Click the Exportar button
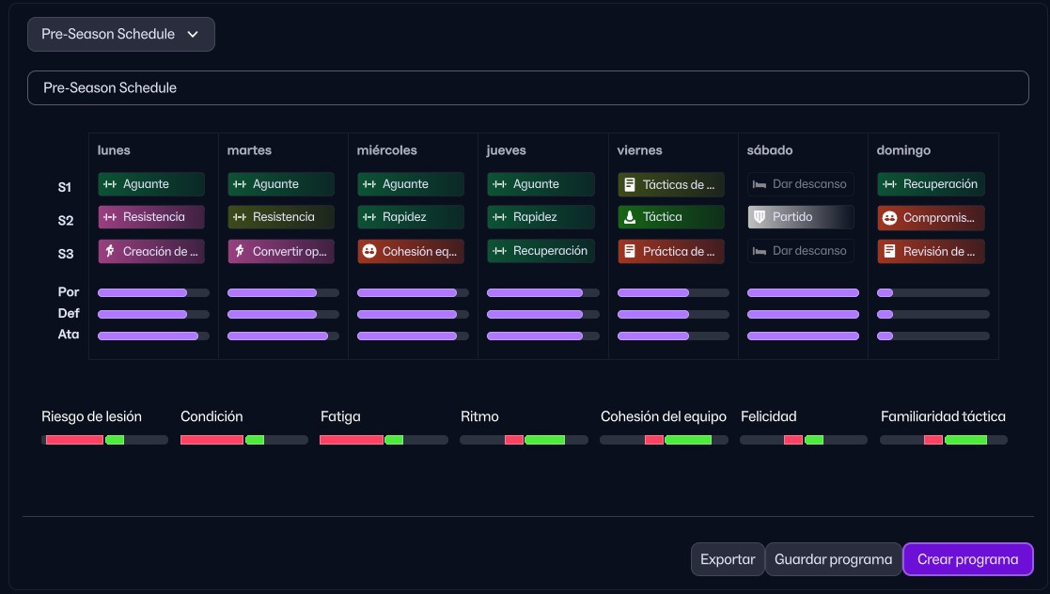The height and width of the screenshot is (594, 1050). [728, 559]
